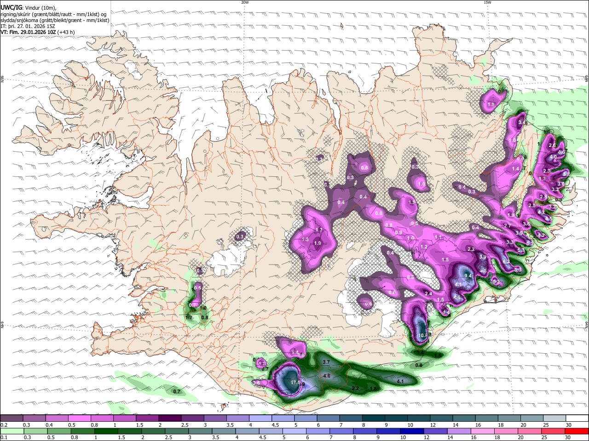589x441 pixels.
Task: Pick the pale green 0.1 legend swatch
Action: (12, 431)
